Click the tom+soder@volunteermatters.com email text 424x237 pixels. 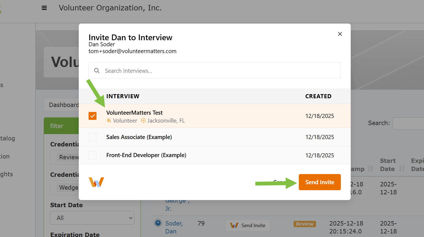point(132,51)
